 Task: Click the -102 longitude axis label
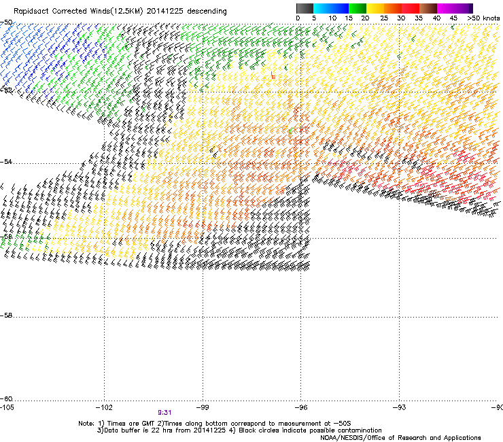click(x=104, y=407)
